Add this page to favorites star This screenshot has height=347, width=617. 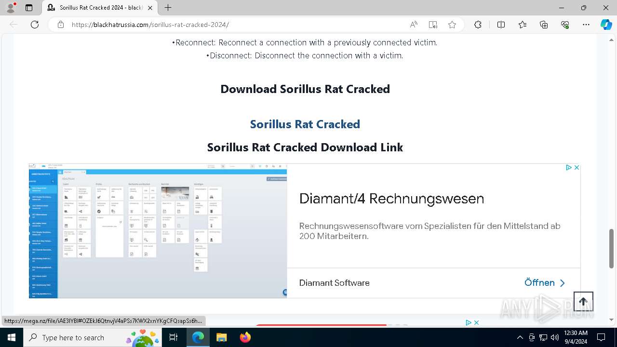pos(452,25)
